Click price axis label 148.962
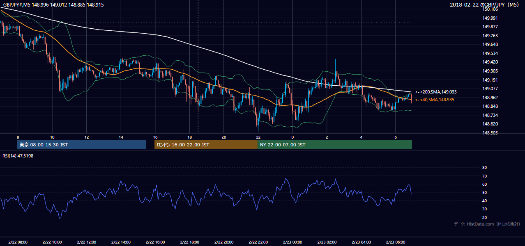This screenshot has height=246, width=525. pyautogui.click(x=490, y=98)
